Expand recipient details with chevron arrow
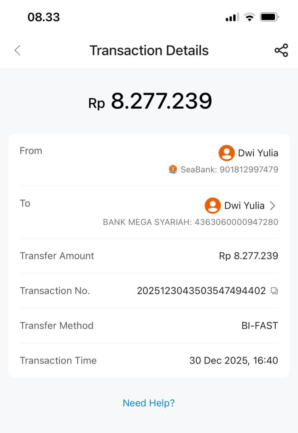This screenshot has height=433, width=298. [x=273, y=206]
